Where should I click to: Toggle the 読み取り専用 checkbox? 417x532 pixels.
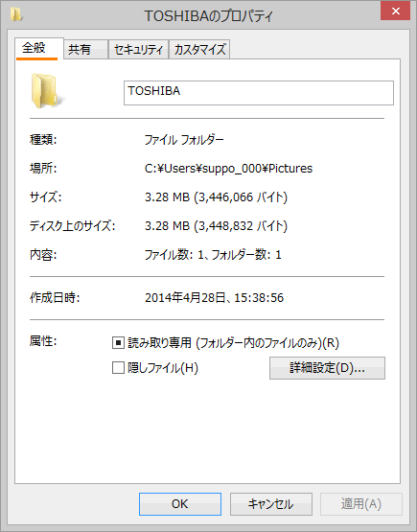click(x=118, y=342)
